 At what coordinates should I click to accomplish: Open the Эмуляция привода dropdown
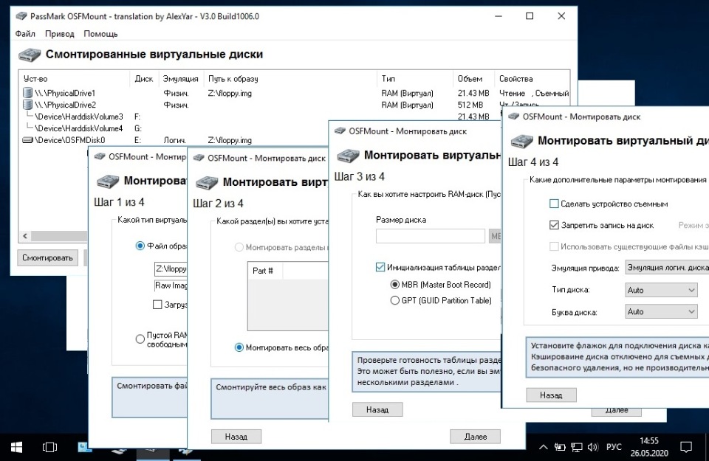coord(666,267)
